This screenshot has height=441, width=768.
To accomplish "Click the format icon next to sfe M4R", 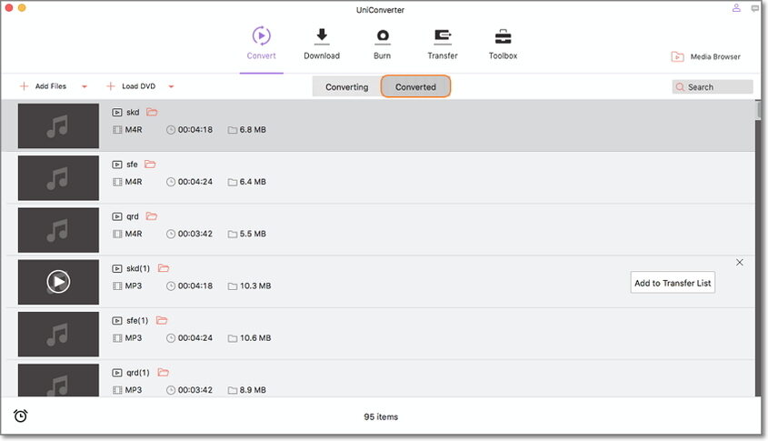I will 117,182.
